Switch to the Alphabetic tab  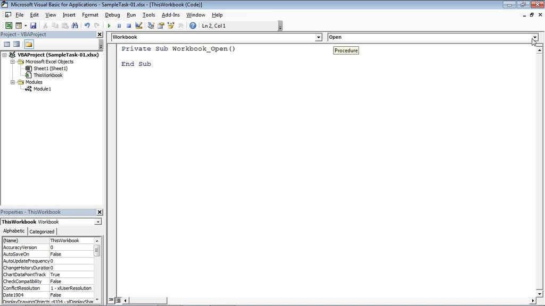coord(14,231)
